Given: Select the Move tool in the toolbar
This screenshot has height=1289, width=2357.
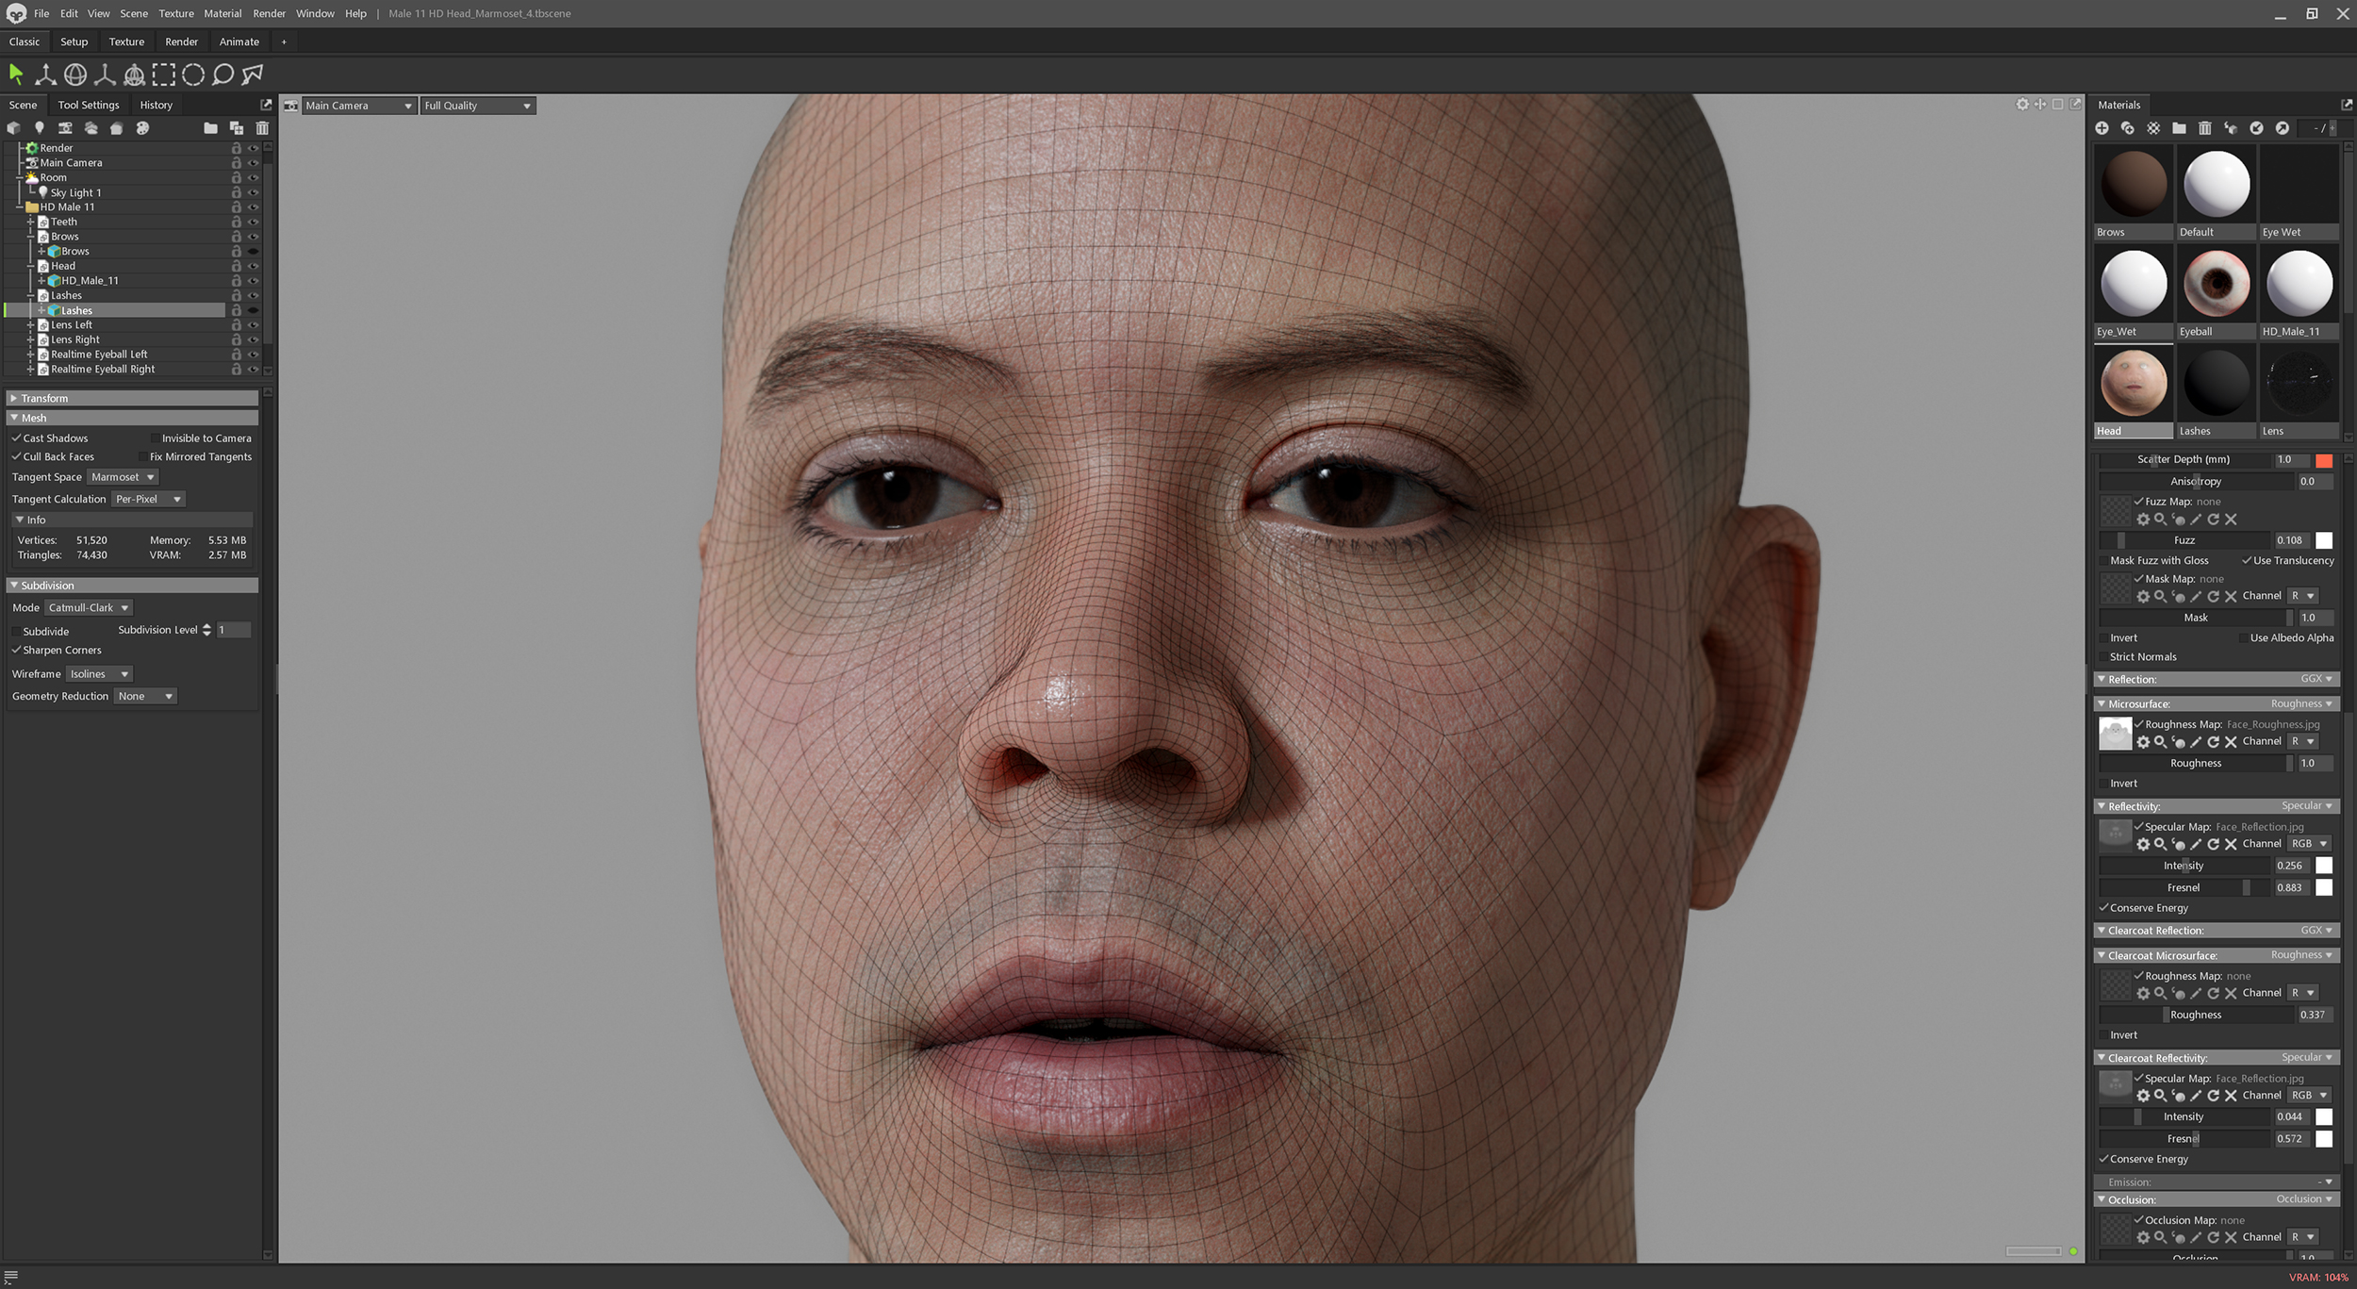Looking at the screenshot, I should [x=45, y=74].
